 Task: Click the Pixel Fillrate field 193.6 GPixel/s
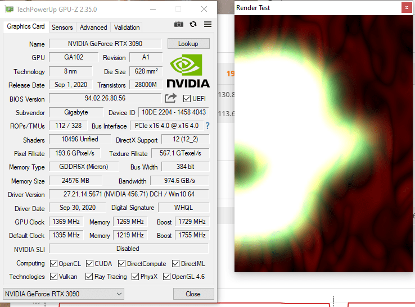point(75,153)
